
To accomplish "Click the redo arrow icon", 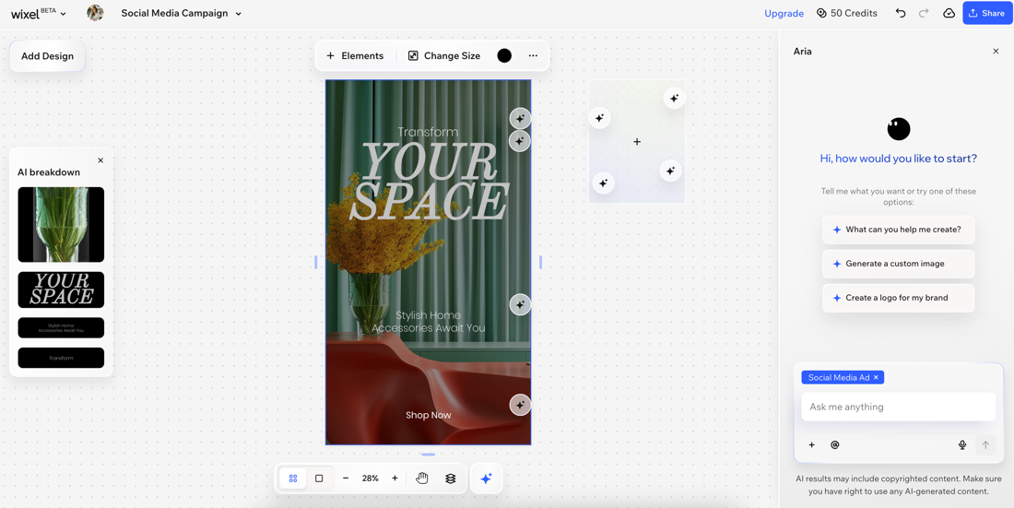I will pos(924,14).
